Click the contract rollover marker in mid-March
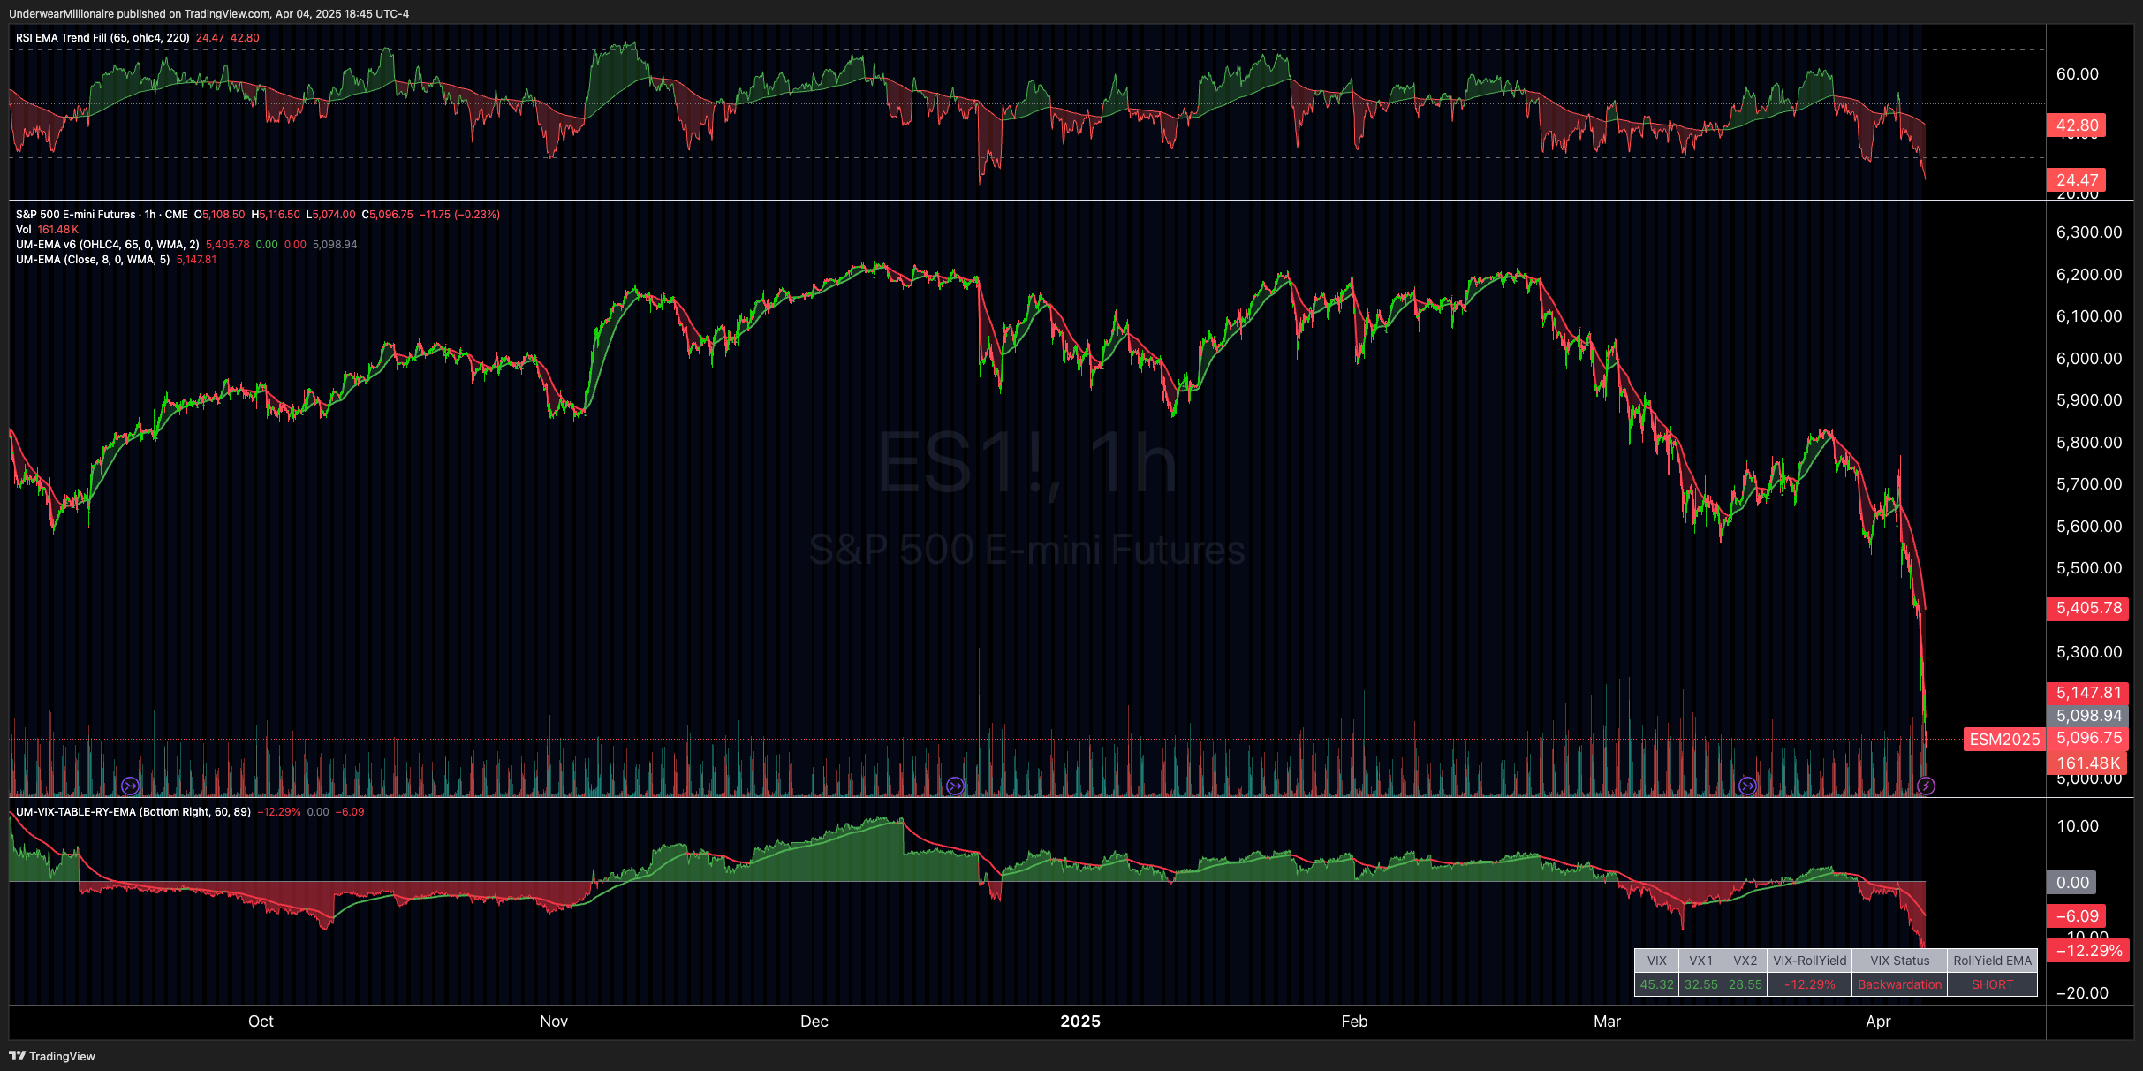Image resolution: width=2143 pixels, height=1071 pixels. pos(1747,786)
